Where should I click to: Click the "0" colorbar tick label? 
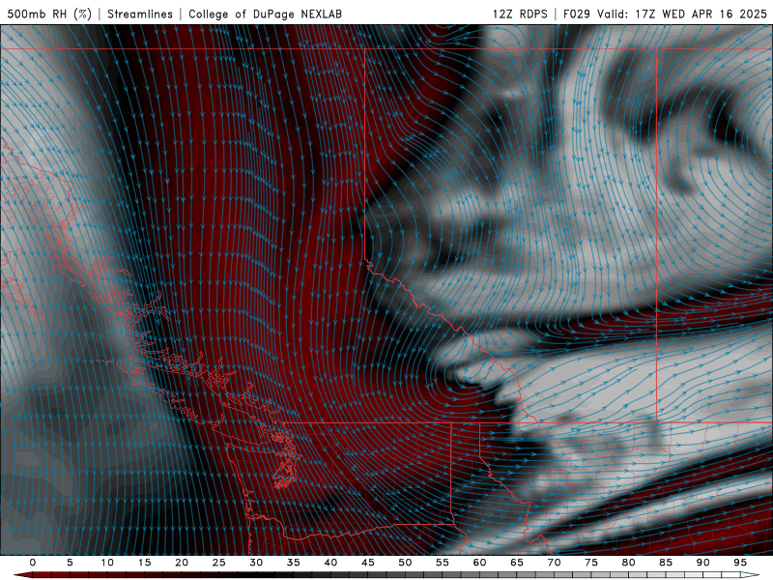[33, 563]
